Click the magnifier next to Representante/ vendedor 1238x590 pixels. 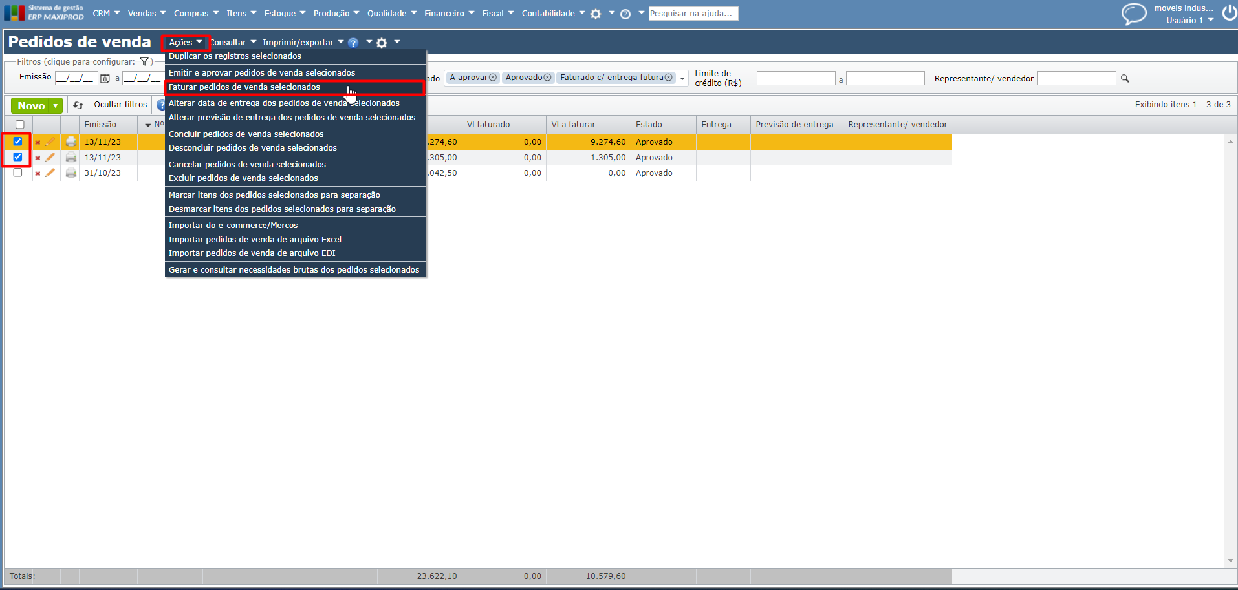(x=1125, y=78)
